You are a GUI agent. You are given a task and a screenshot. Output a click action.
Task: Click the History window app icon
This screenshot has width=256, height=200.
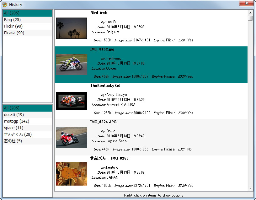[x=5, y=5]
